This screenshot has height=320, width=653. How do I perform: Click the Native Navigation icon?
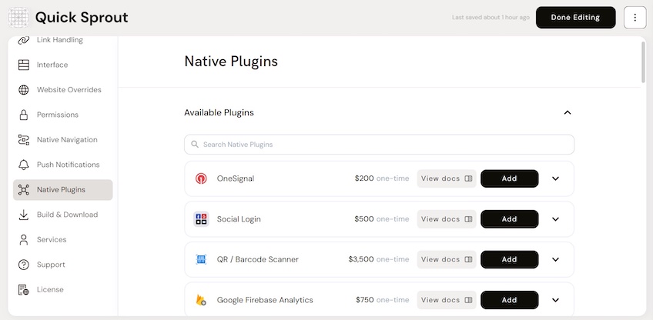pos(24,140)
